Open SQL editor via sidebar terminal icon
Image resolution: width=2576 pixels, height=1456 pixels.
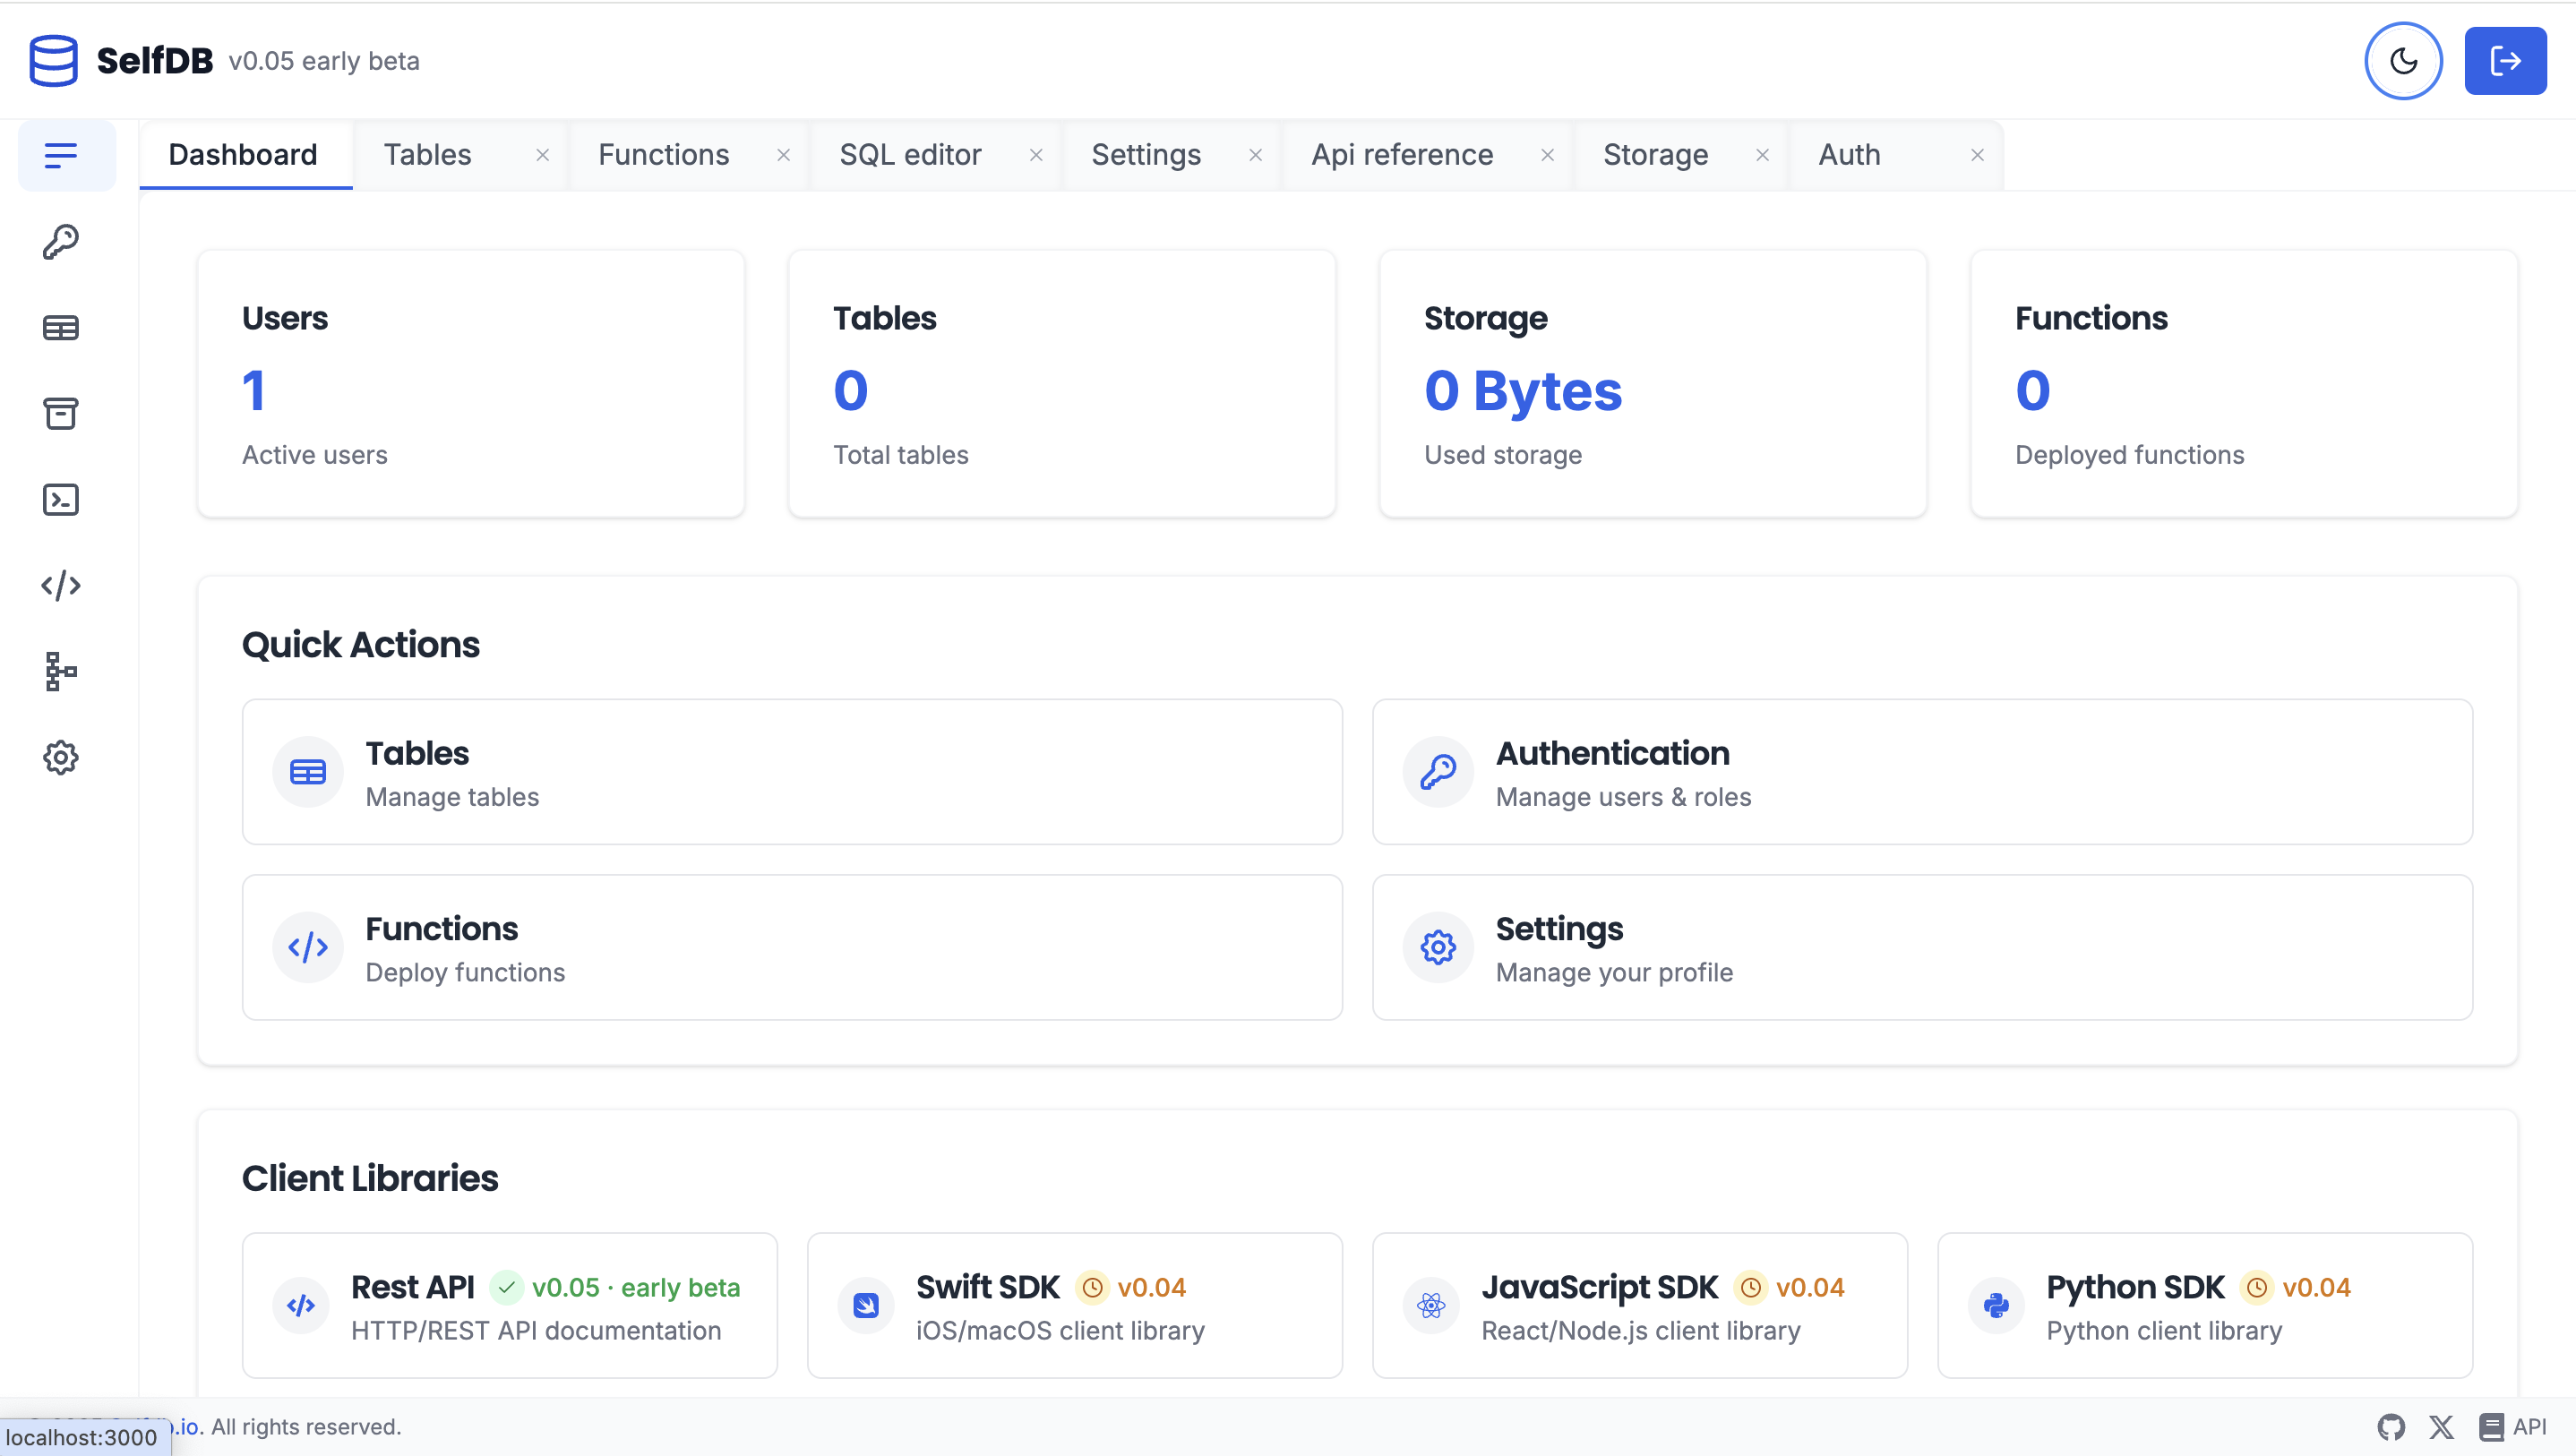pos(61,500)
